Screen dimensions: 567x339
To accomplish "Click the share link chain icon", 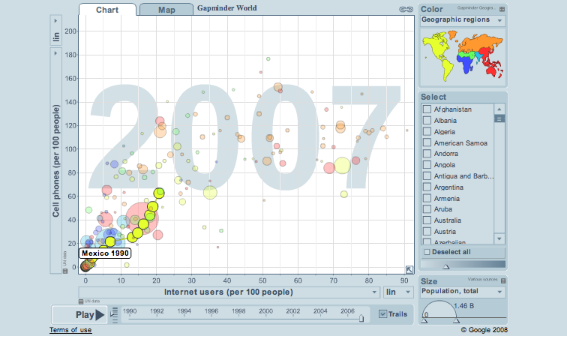I will (x=406, y=10).
